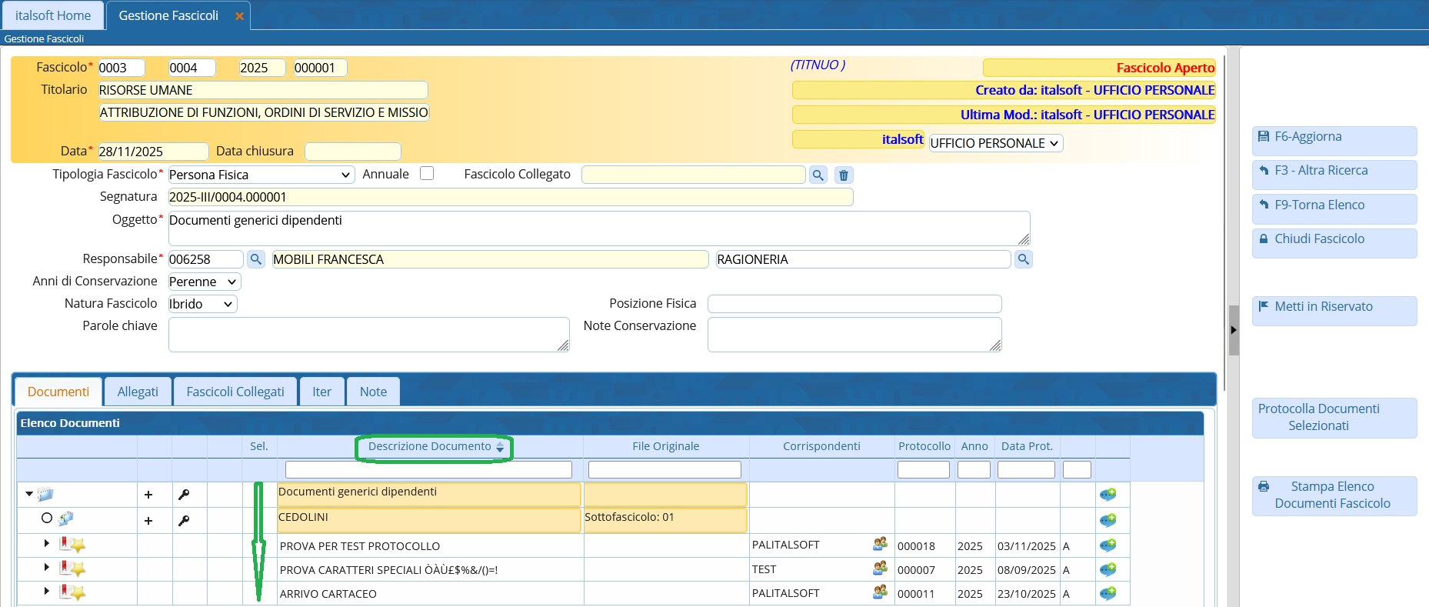Click the search icon beside Fascicolo Collegato
Viewport: 1429px width, 607px height.
tap(818, 175)
